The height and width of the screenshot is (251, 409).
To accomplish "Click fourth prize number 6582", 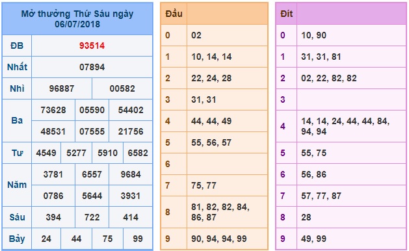I will tap(138, 153).
